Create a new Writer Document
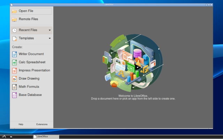223x139 pixels. tap(32, 54)
